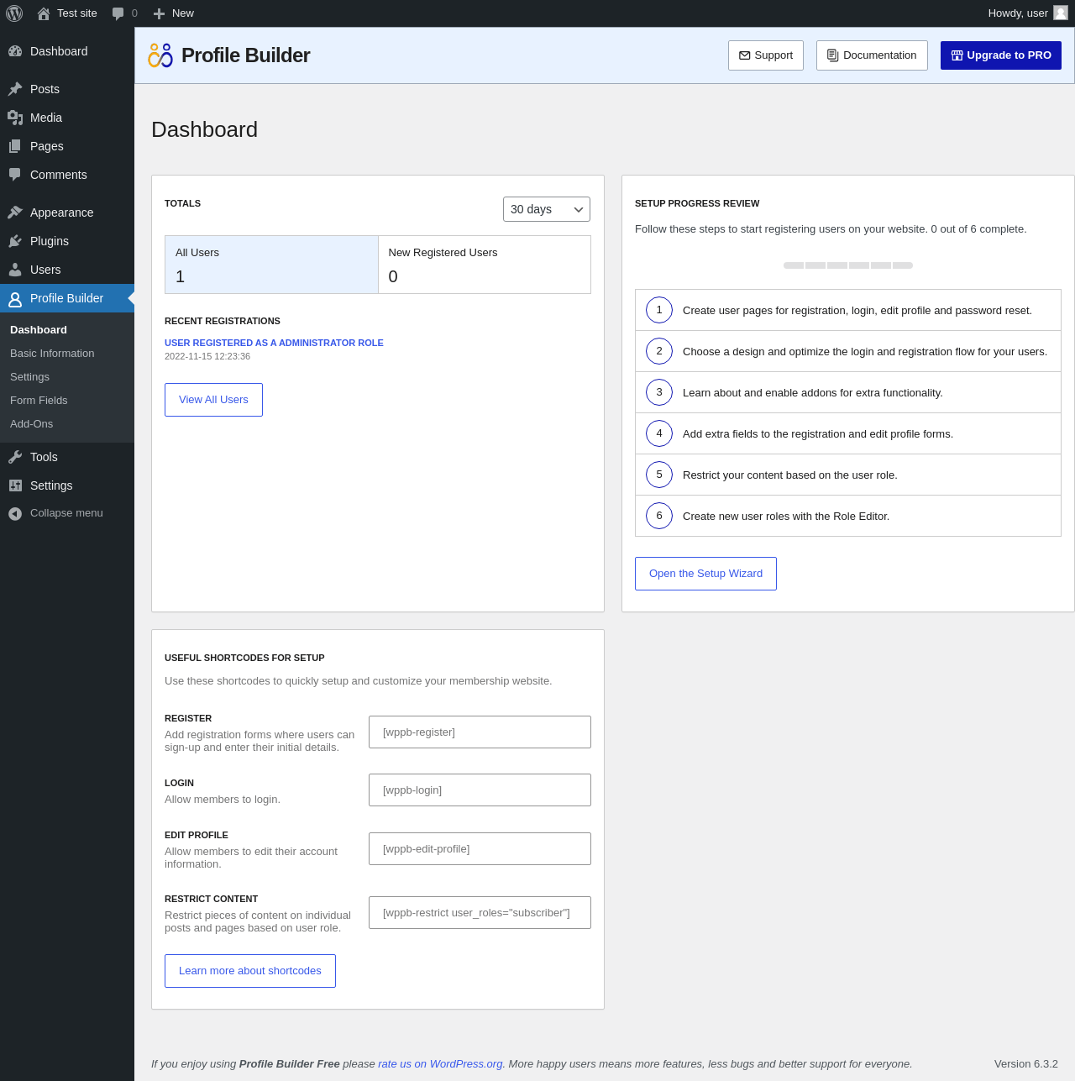Click the Appearance paintbrush icon
This screenshot has height=1081, width=1075.
click(x=15, y=213)
